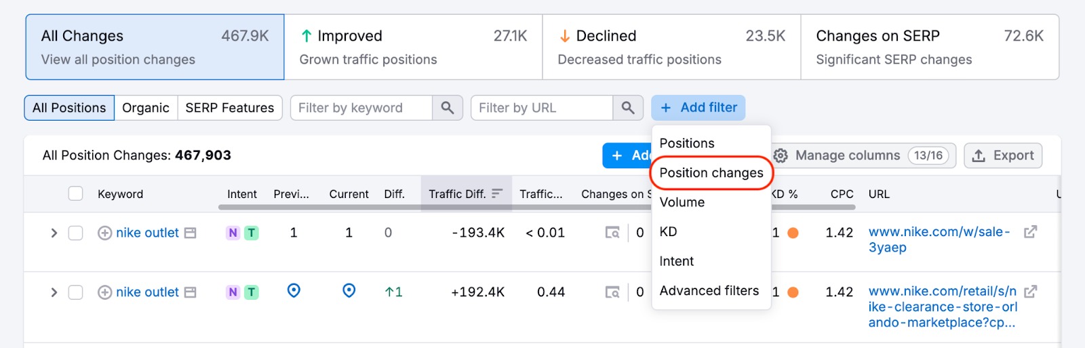Add first nike outlet keyword via plus icon
The height and width of the screenshot is (348, 1085).
[104, 233]
